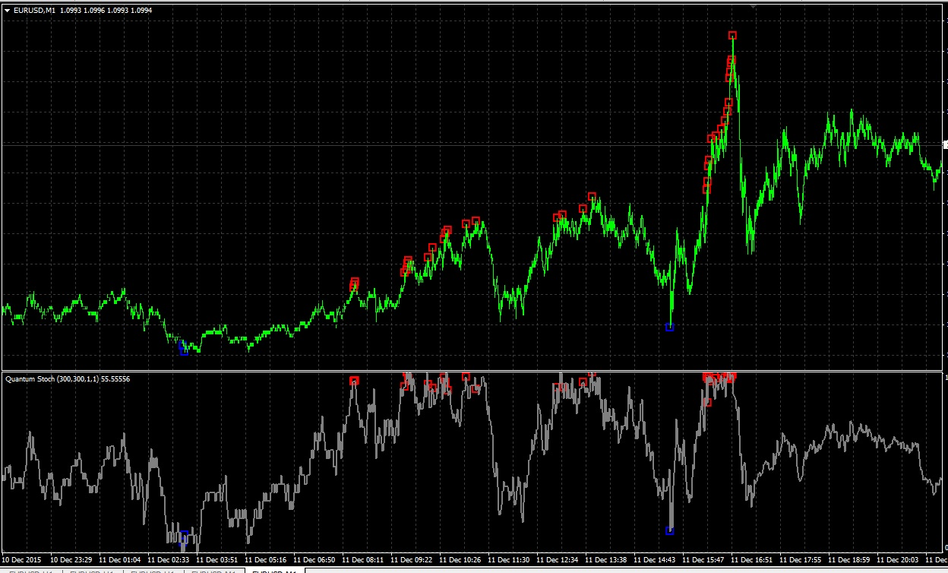The height and width of the screenshot is (573, 948).
Task: Click the 10 Dec 2015 date label
Action: [x=22, y=559]
